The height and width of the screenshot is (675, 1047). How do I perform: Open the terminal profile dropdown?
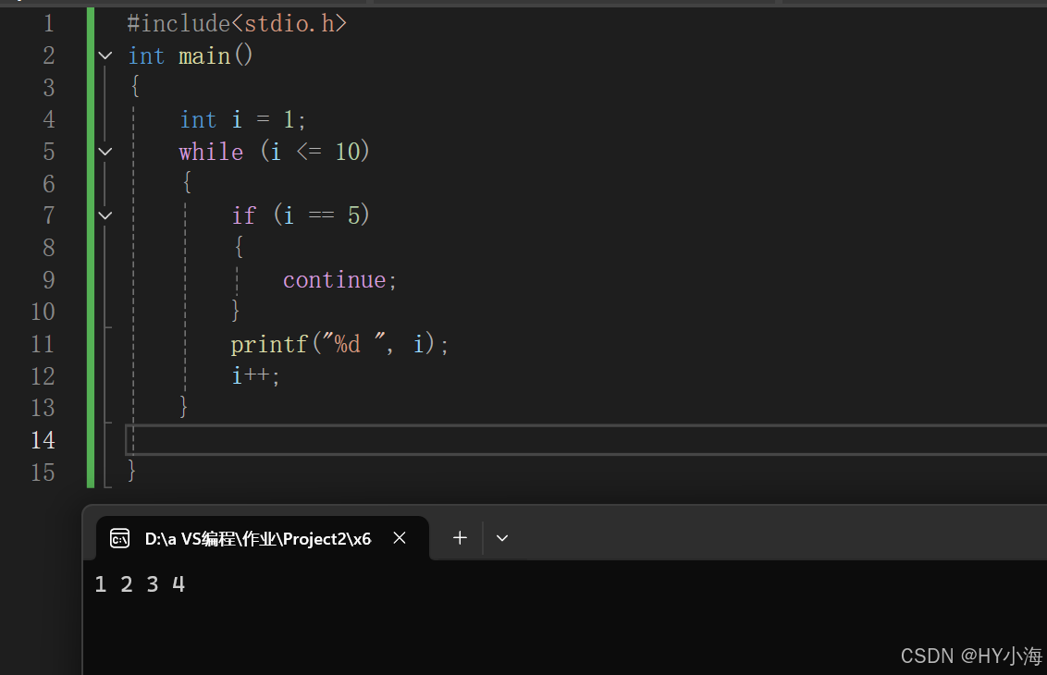click(x=502, y=538)
